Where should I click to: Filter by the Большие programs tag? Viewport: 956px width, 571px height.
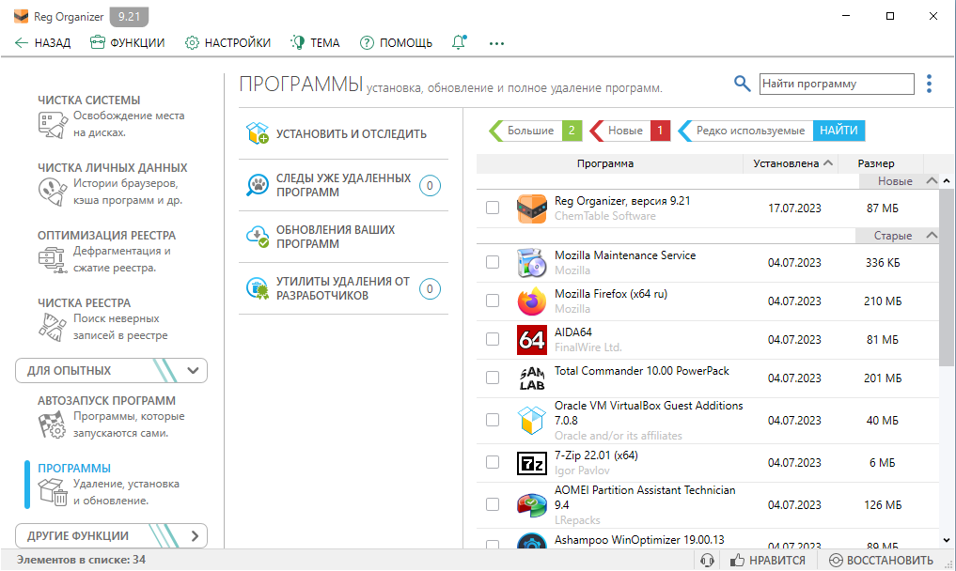535,131
